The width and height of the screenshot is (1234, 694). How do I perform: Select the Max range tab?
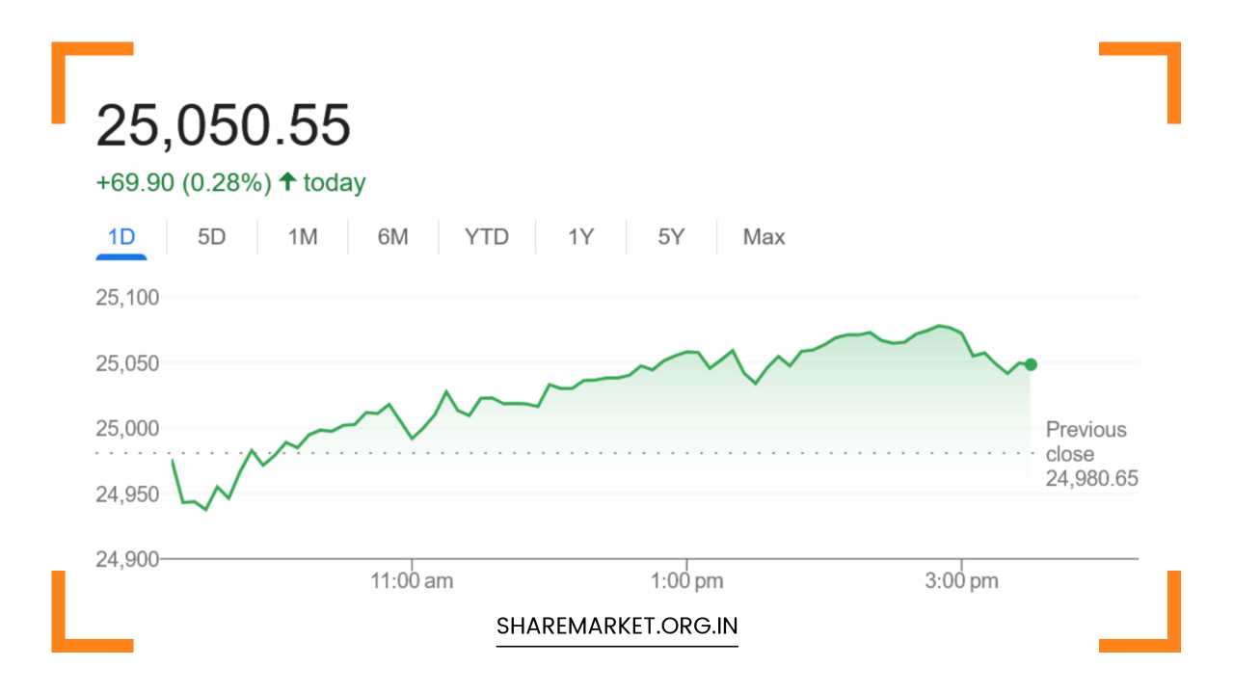click(764, 237)
